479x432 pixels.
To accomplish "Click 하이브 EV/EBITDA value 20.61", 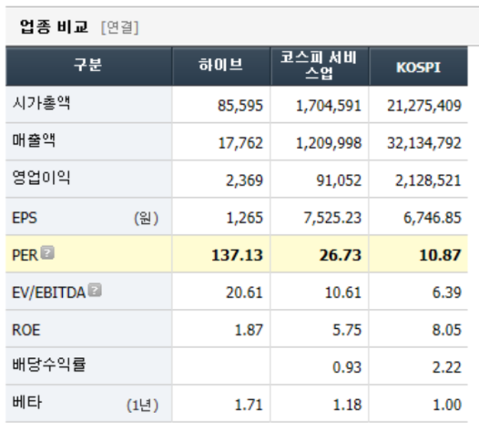I will 244,293.
